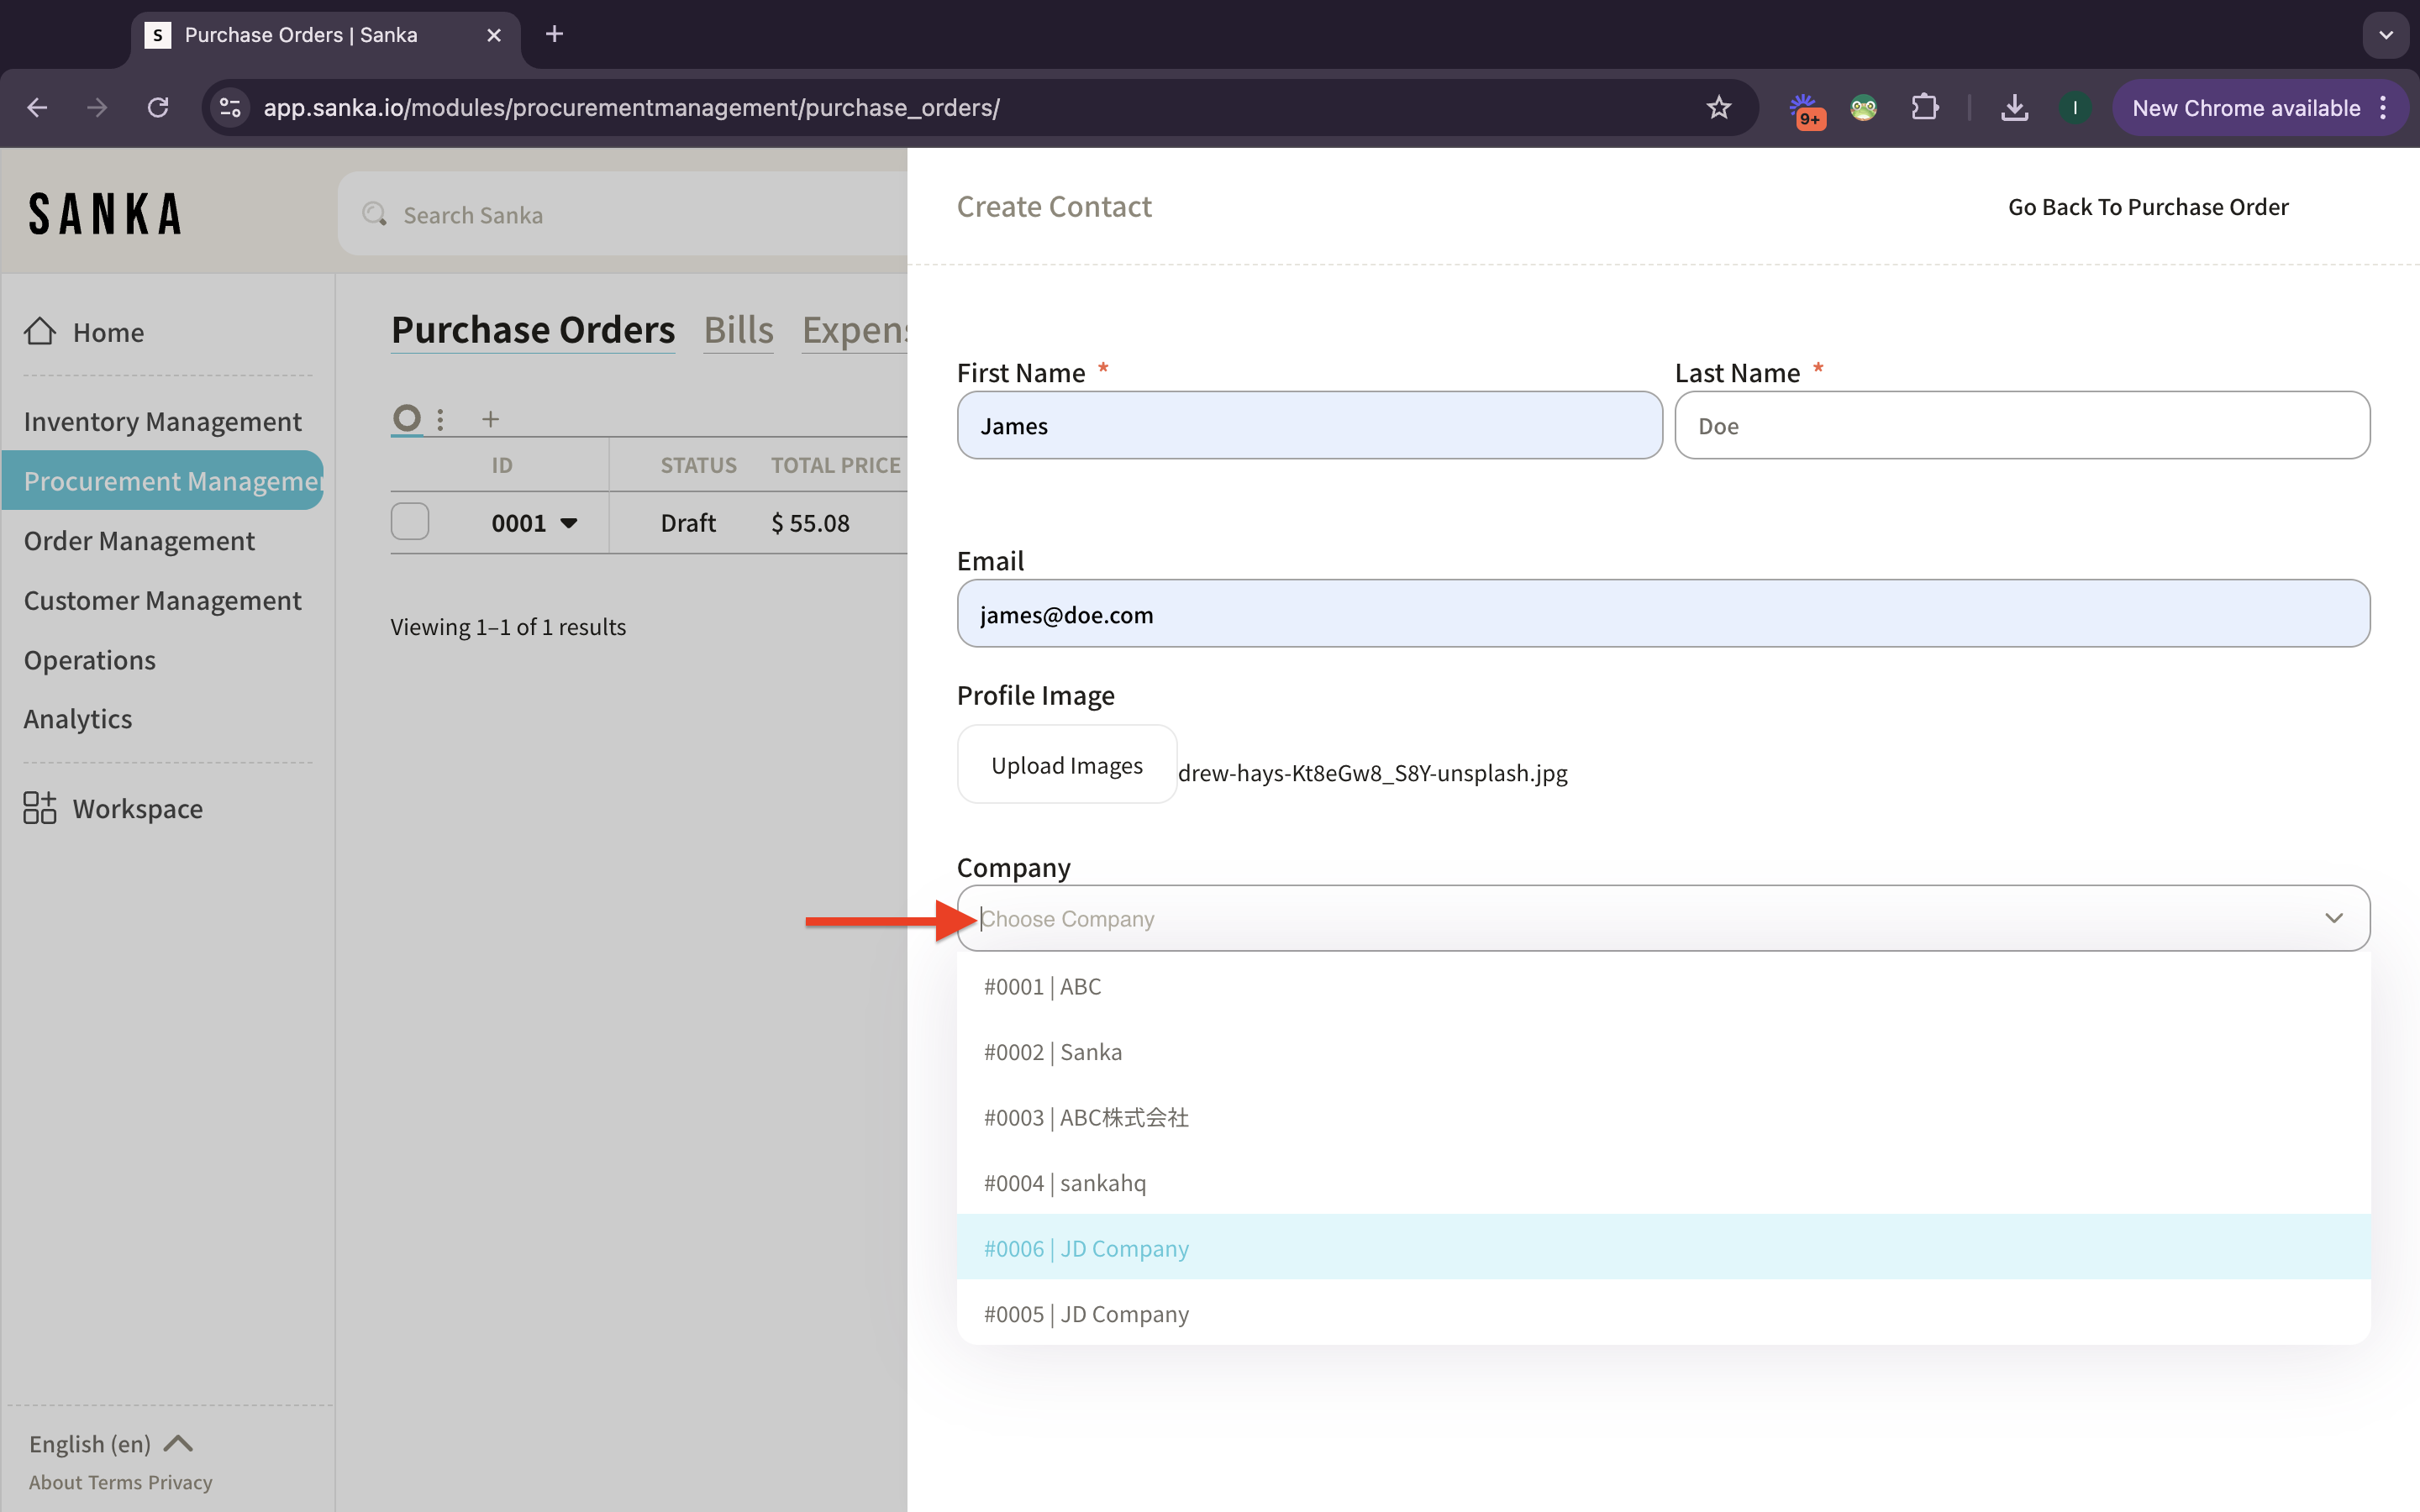Open the Chrome profile avatar
The height and width of the screenshot is (1512, 2420).
pyautogui.click(x=2075, y=108)
